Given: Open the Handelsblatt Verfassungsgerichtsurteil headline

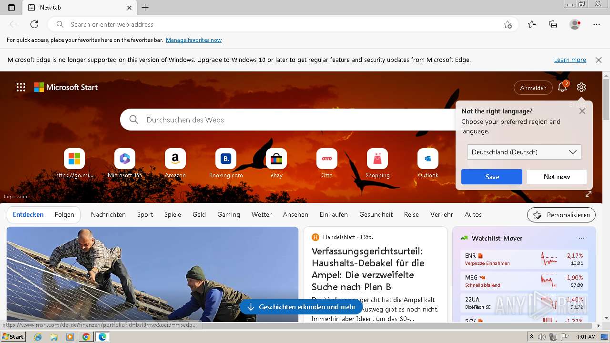Looking at the screenshot, I should click(x=368, y=269).
